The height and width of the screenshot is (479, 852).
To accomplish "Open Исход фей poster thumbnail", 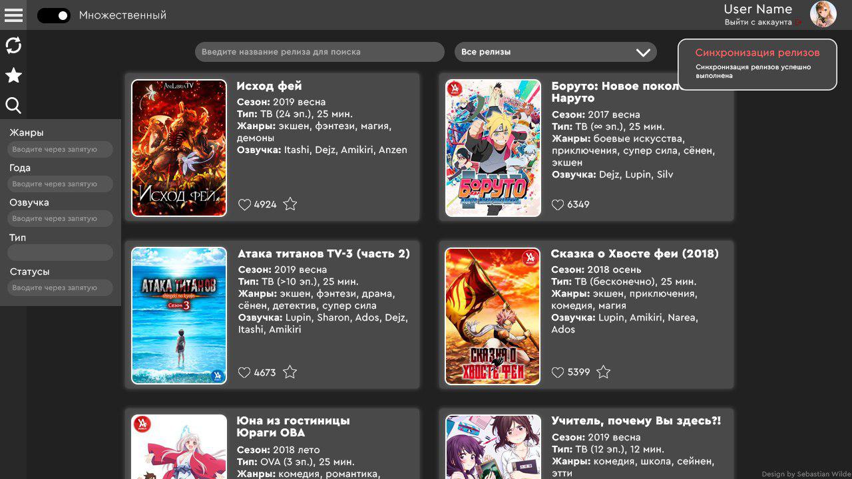I will pos(179,148).
